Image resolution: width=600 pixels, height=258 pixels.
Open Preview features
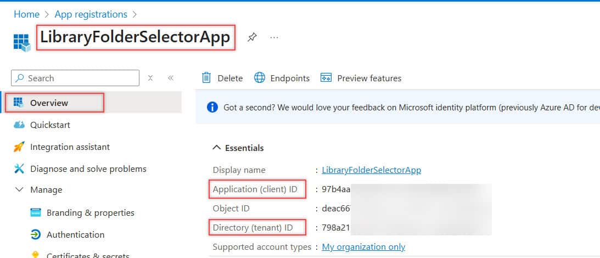[361, 78]
